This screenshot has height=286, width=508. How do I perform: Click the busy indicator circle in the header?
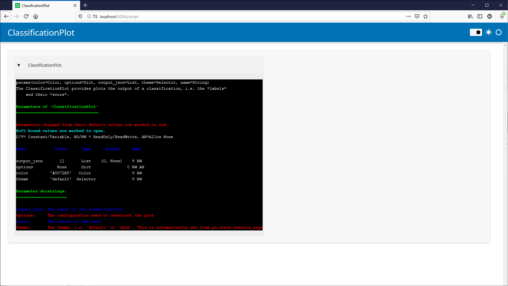tap(499, 32)
